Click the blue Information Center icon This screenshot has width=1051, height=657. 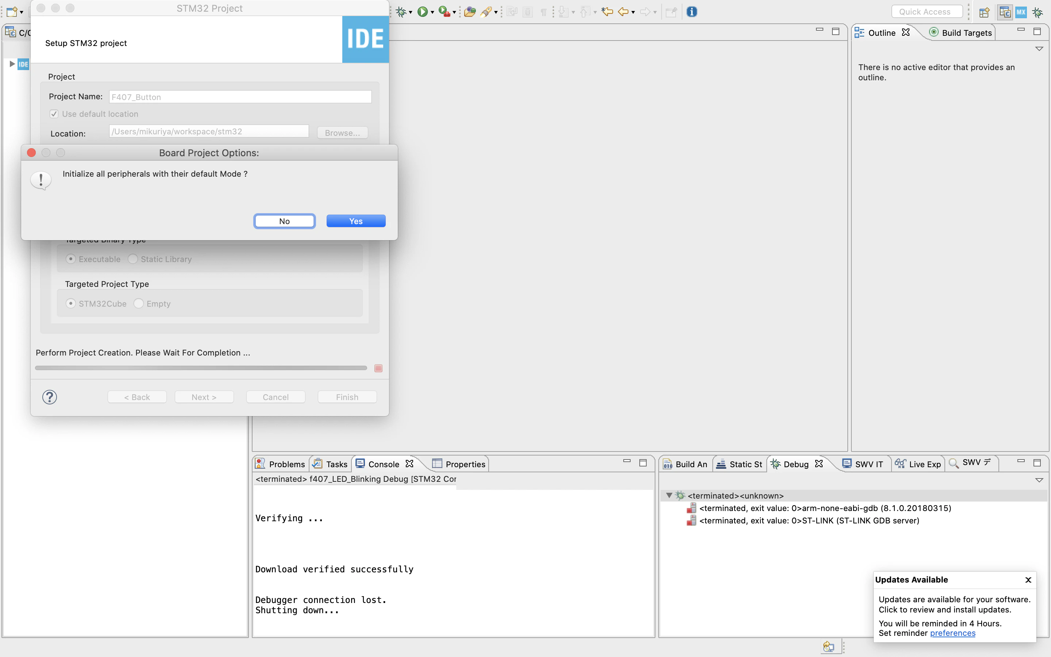692,12
